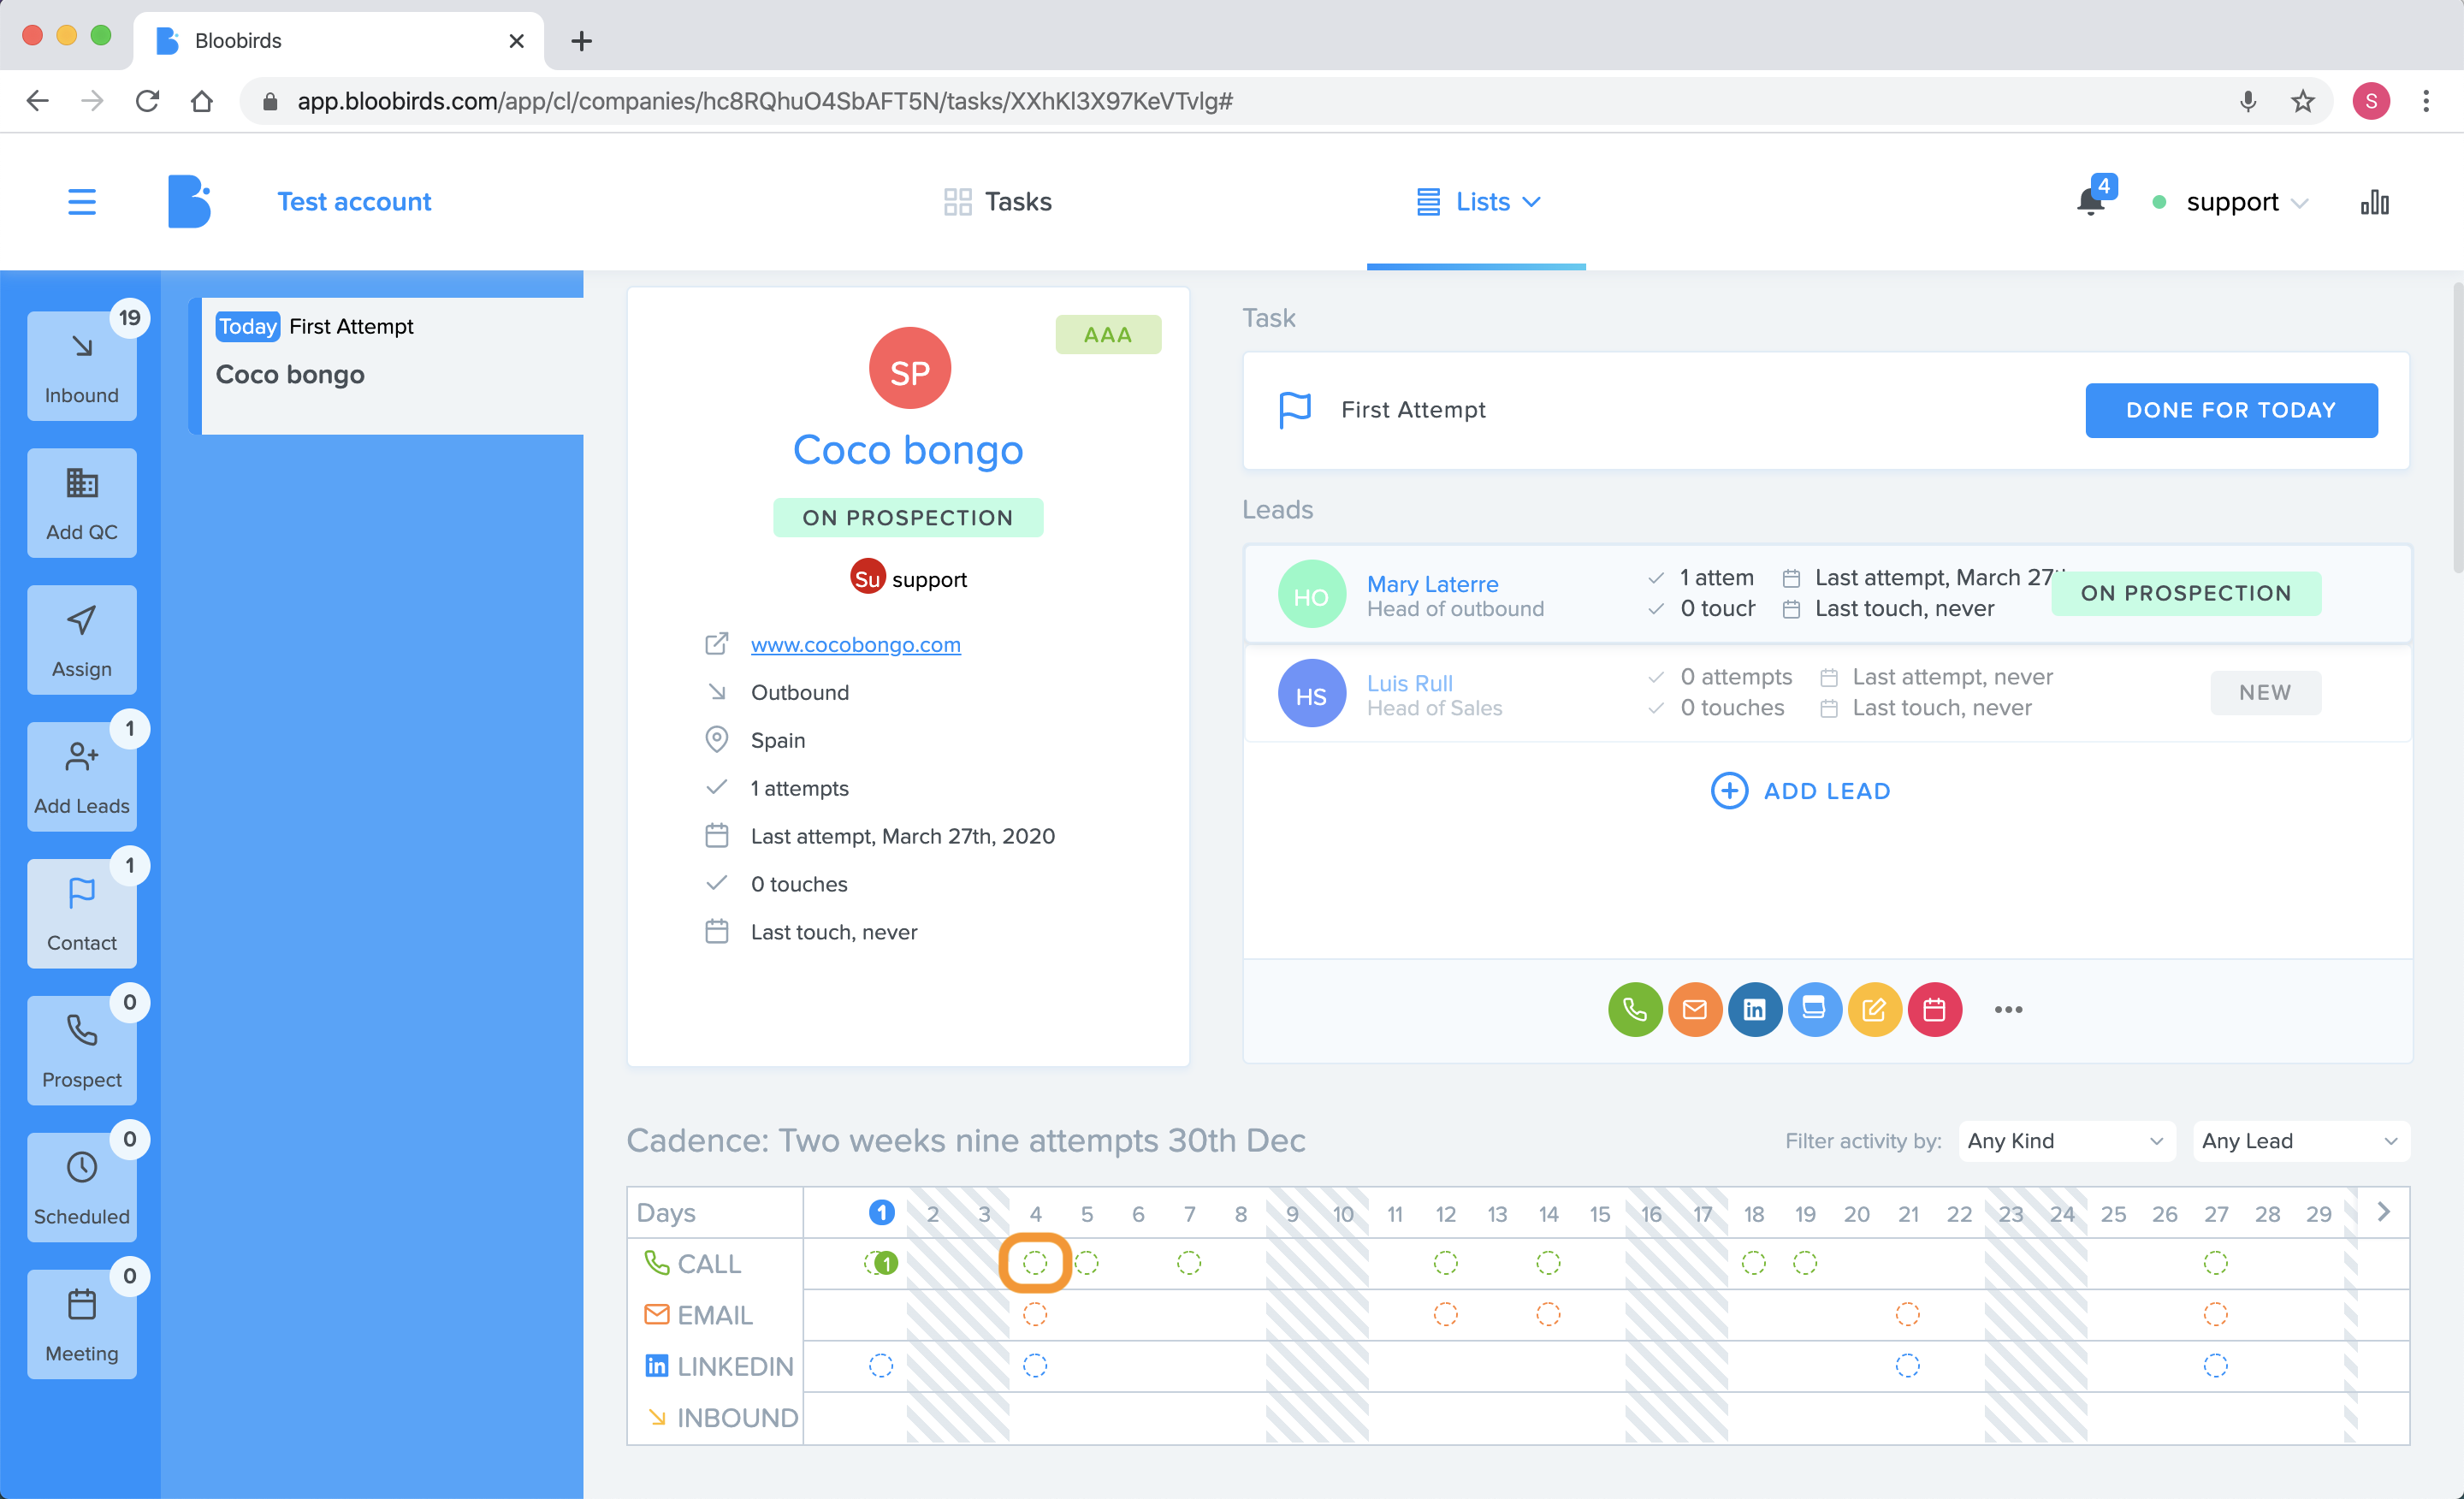Open the three dots more actions menu

[x=2008, y=1010]
